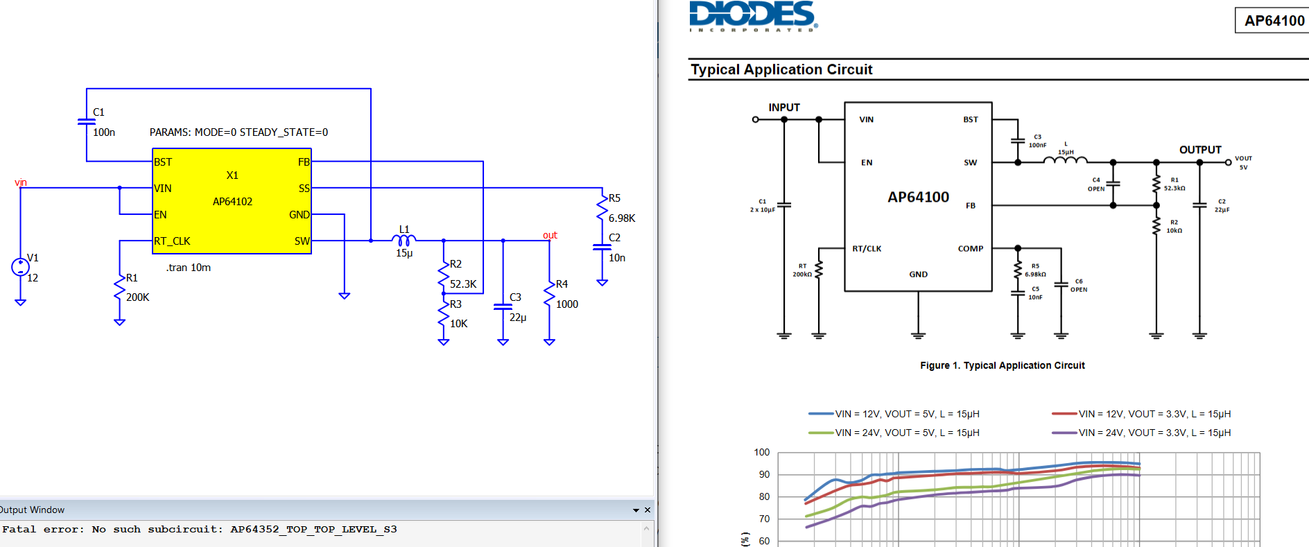Select the C1 100n capacitor symbol

pyautogui.click(x=87, y=122)
